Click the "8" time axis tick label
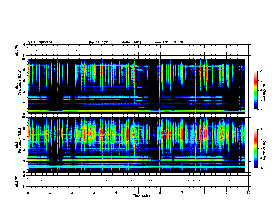This screenshot has height=216, width=280. point(204,193)
